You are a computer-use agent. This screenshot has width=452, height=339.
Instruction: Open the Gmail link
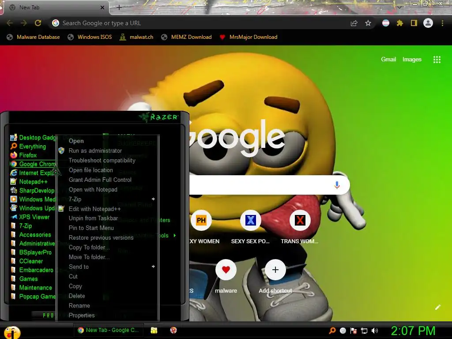coord(388,60)
